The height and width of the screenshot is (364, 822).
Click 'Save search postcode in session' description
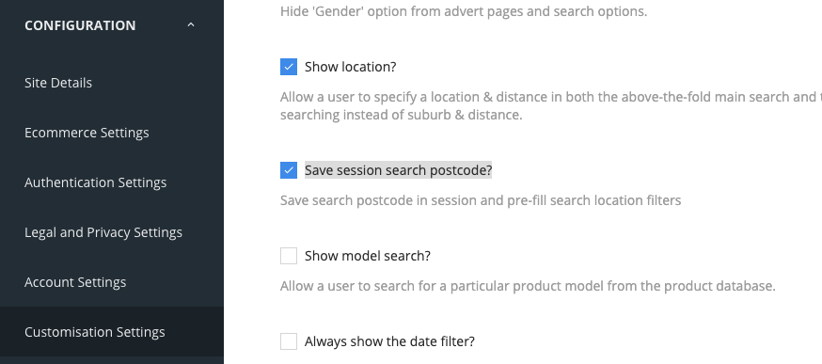[x=481, y=200]
